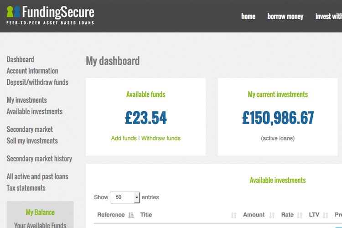Open Tax statements page
This screenshot has height=228, width=342.
[26, 188]
